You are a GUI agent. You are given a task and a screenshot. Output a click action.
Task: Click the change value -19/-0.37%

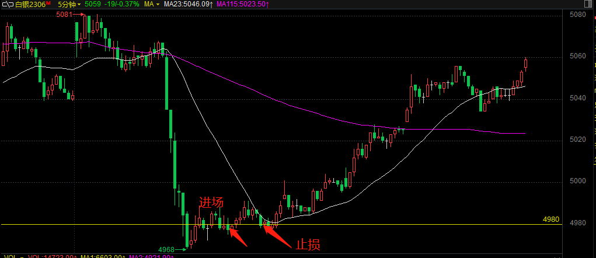point(121,5)
